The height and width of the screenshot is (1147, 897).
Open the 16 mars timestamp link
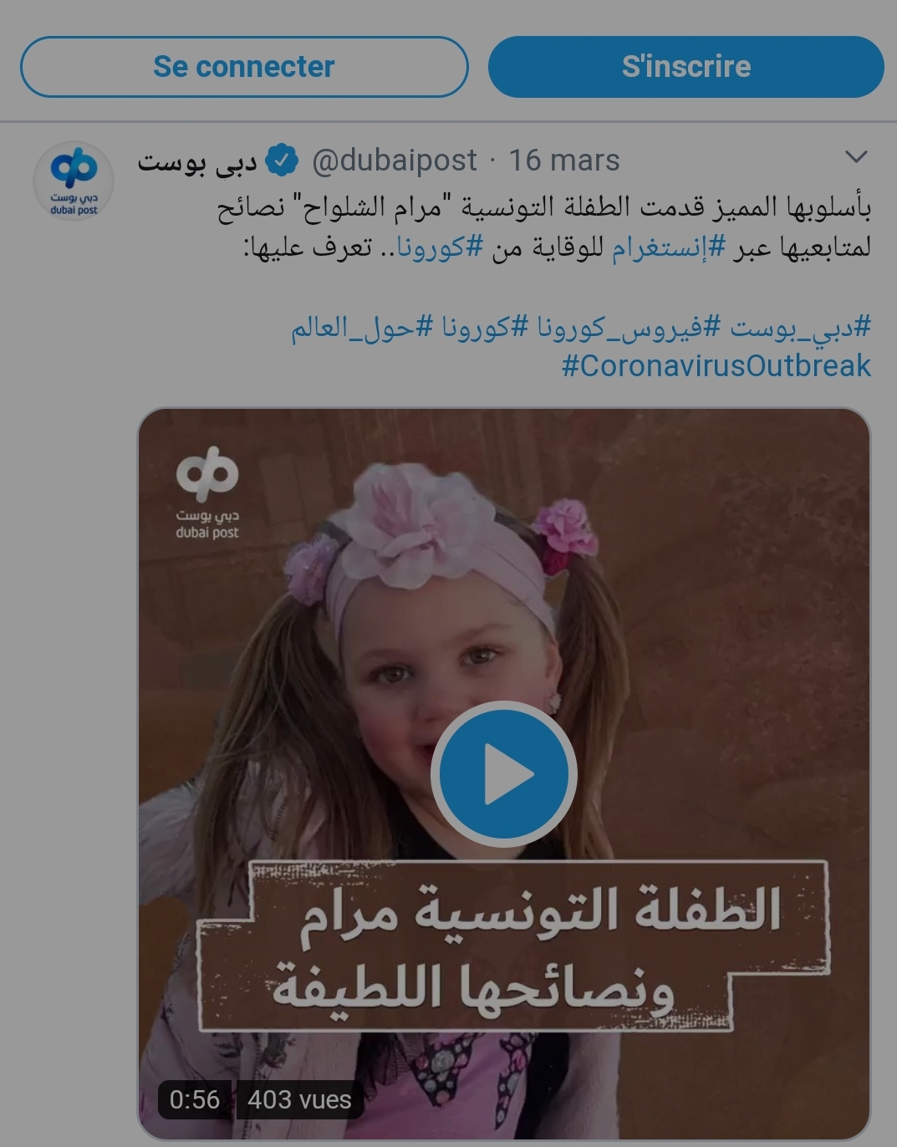pyautogui.click(x=564, y=161)
